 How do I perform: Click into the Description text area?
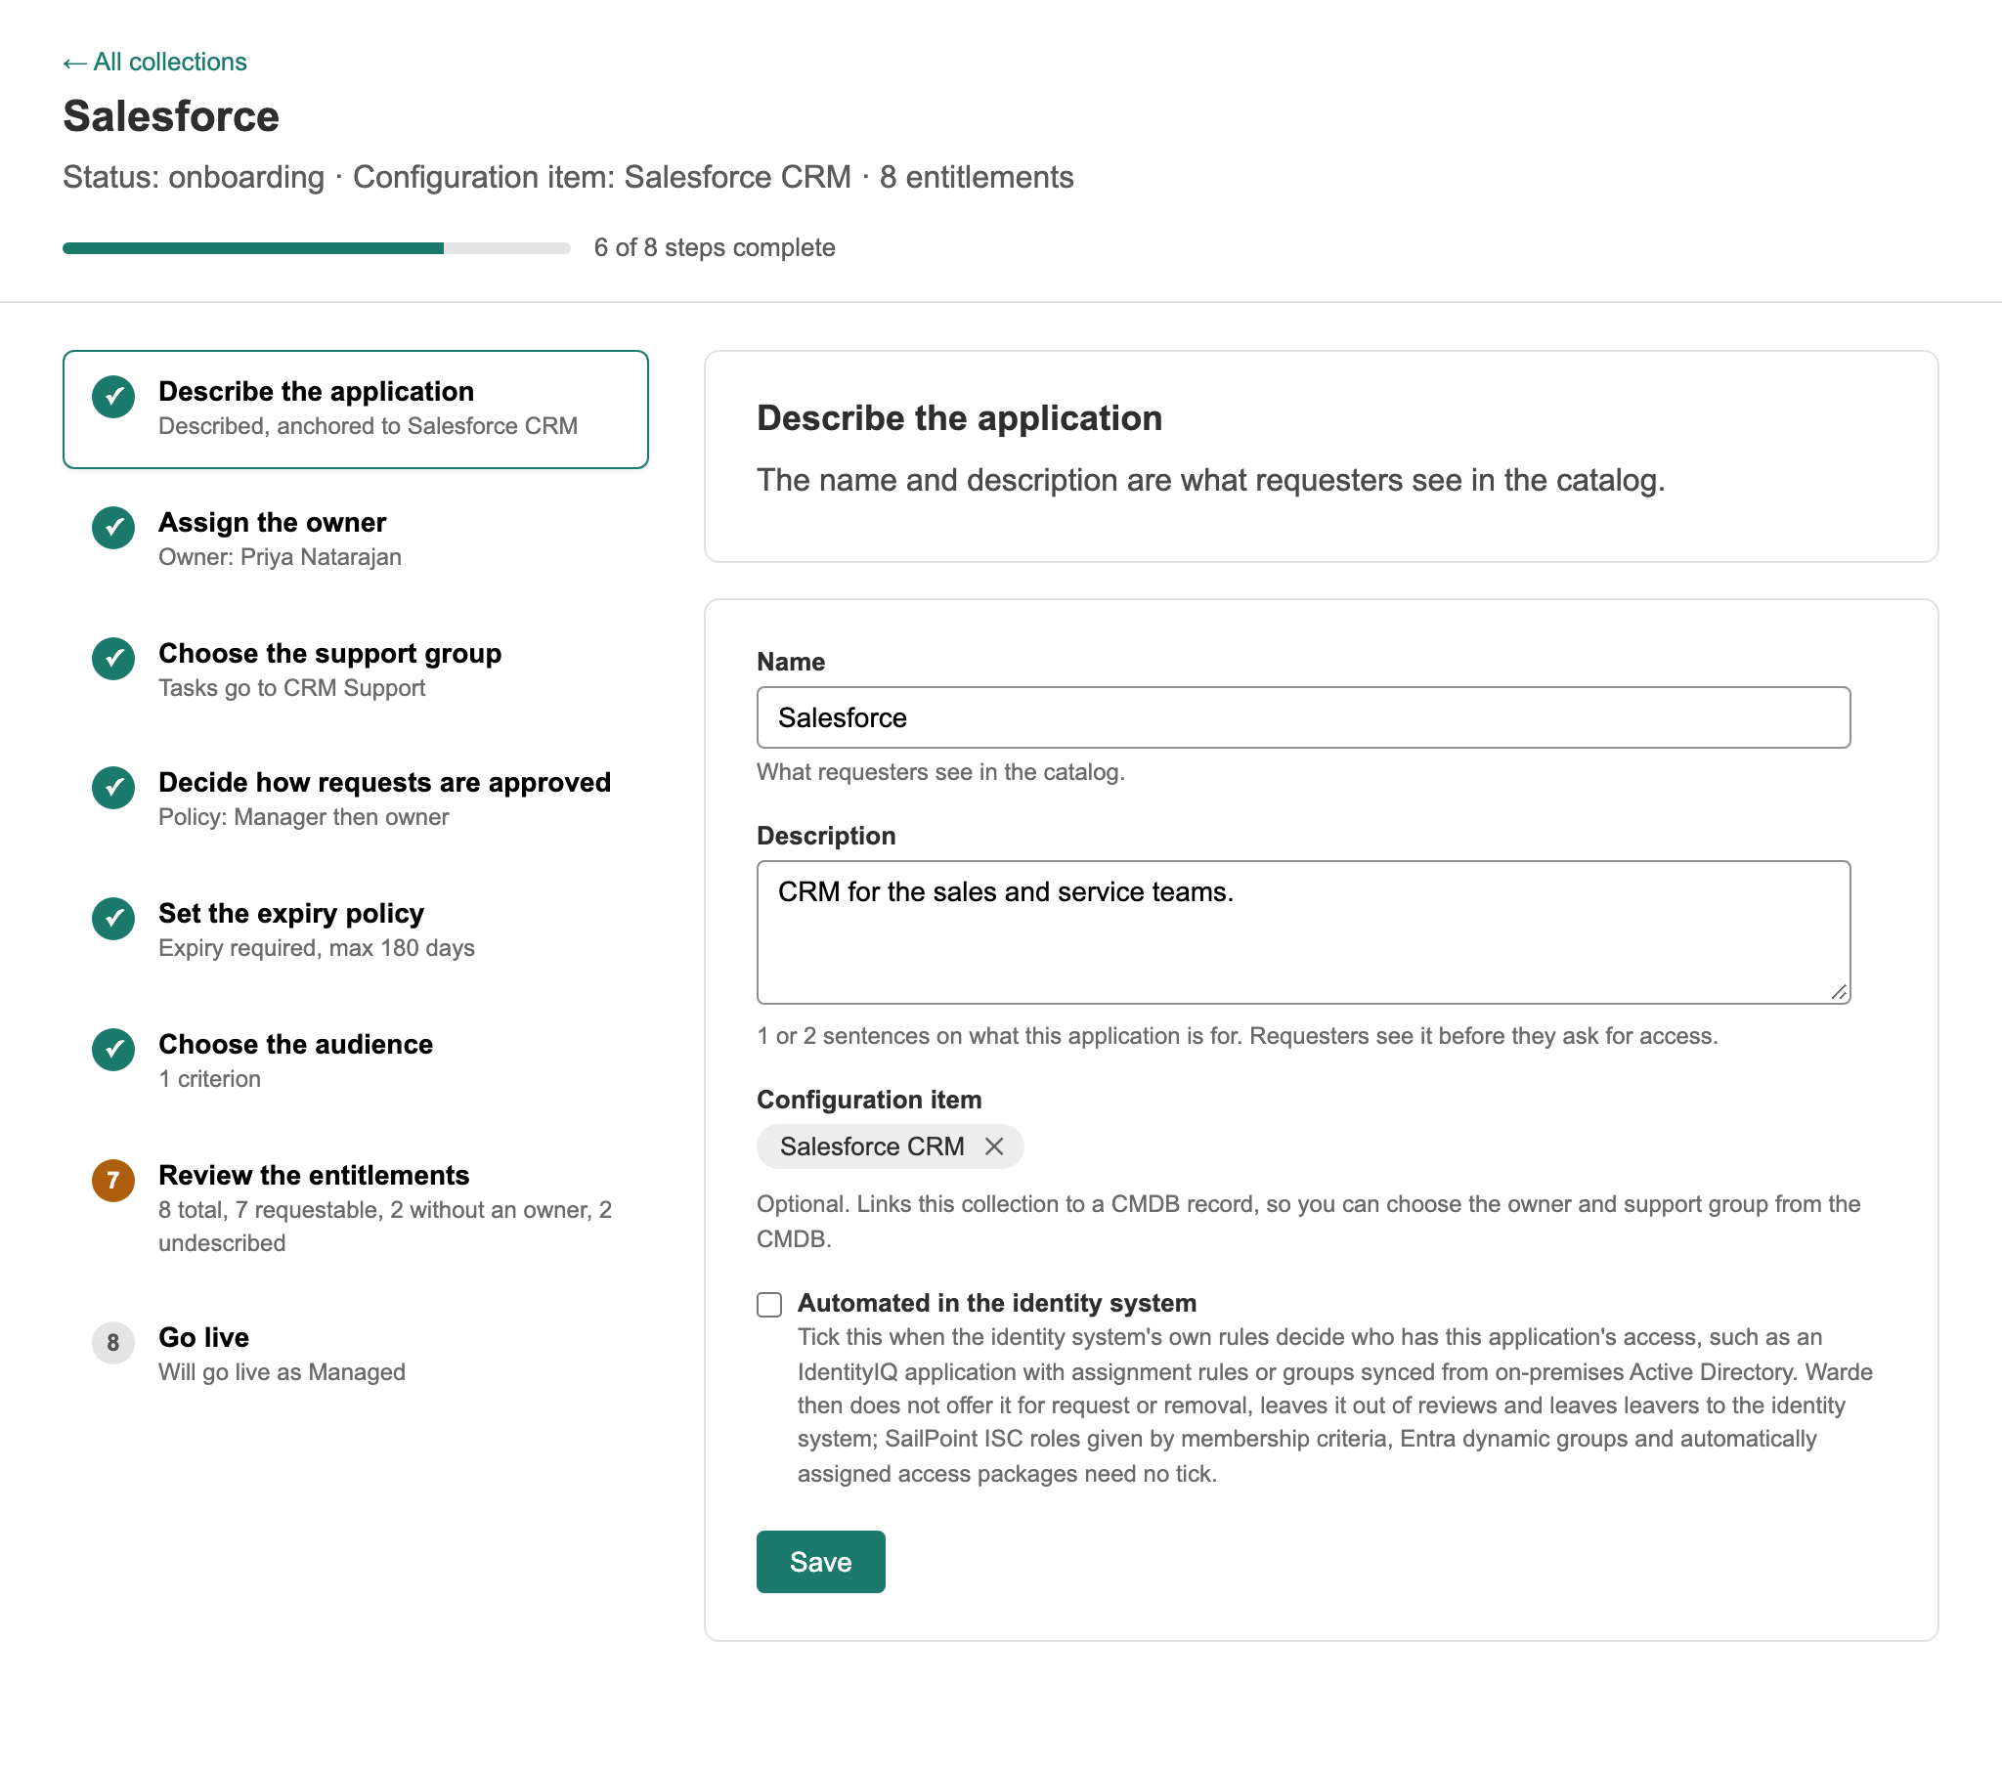click(x=1304, y=932)
